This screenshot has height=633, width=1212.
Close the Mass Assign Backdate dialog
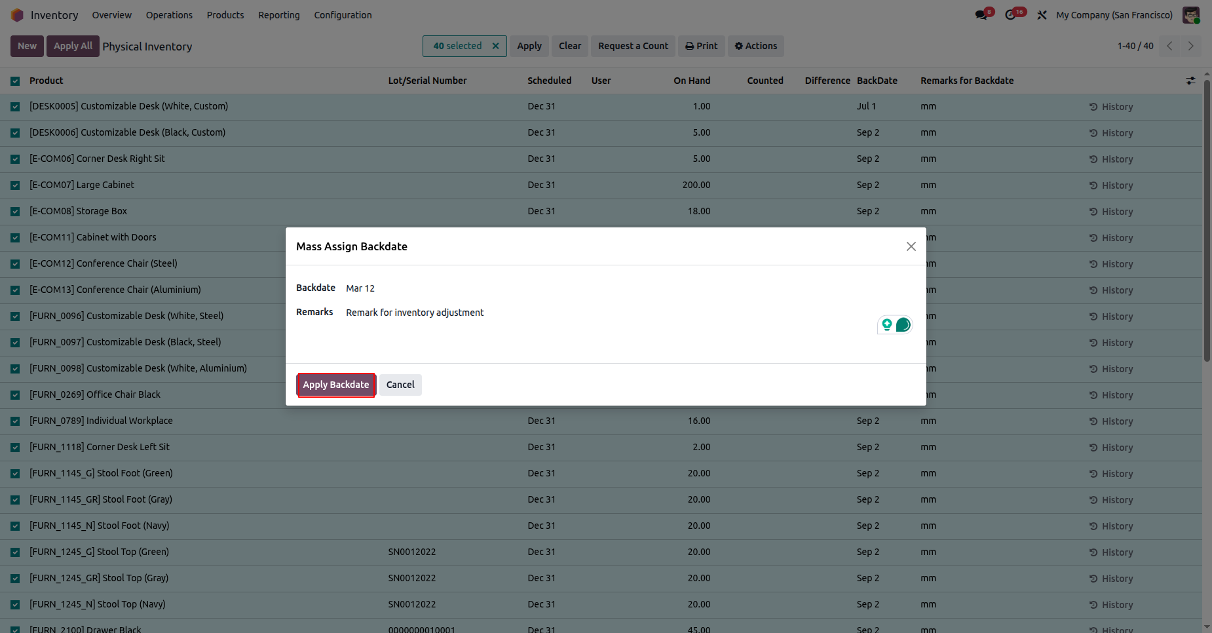click(911, 246)
